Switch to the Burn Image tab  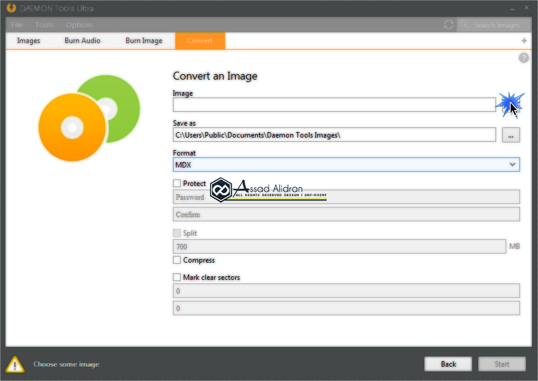[x=144, y=41]
